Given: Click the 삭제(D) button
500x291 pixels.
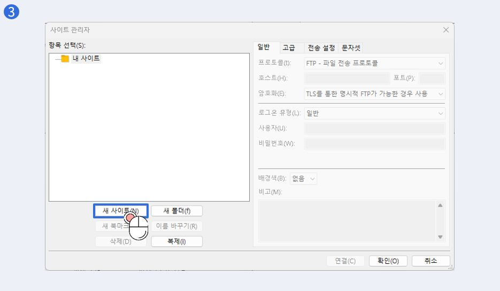Looking at the screenshot, I should pos(121,241).
